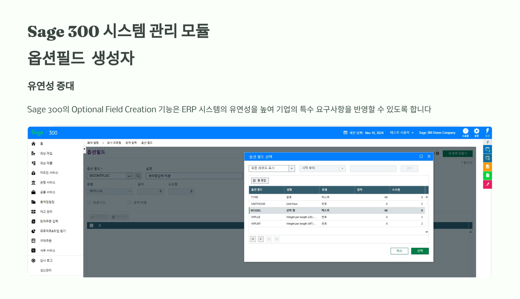Maximize the 옵션 필드 선택 dialog
This screenshot has height=299, width=520.
[x=421, y=156]
